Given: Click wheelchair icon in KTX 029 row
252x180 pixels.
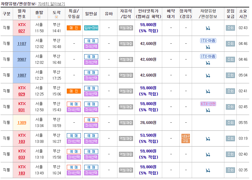Looking at the screenshot, I should (x=208, y=91).
